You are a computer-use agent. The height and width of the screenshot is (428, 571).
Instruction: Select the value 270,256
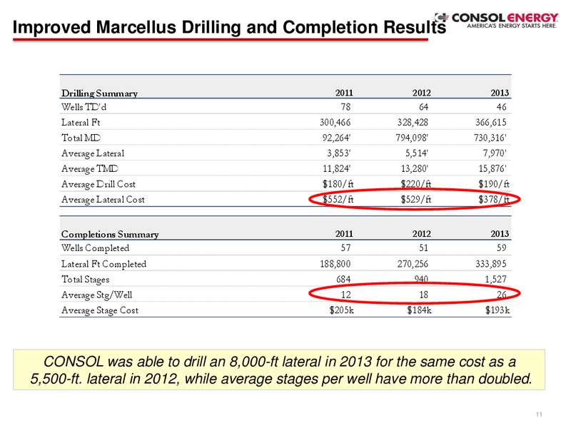413,263
